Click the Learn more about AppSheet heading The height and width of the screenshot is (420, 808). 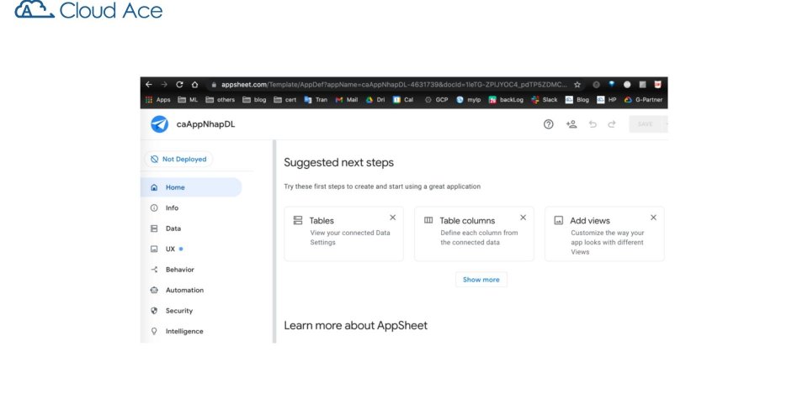click(x=355, y=325)
